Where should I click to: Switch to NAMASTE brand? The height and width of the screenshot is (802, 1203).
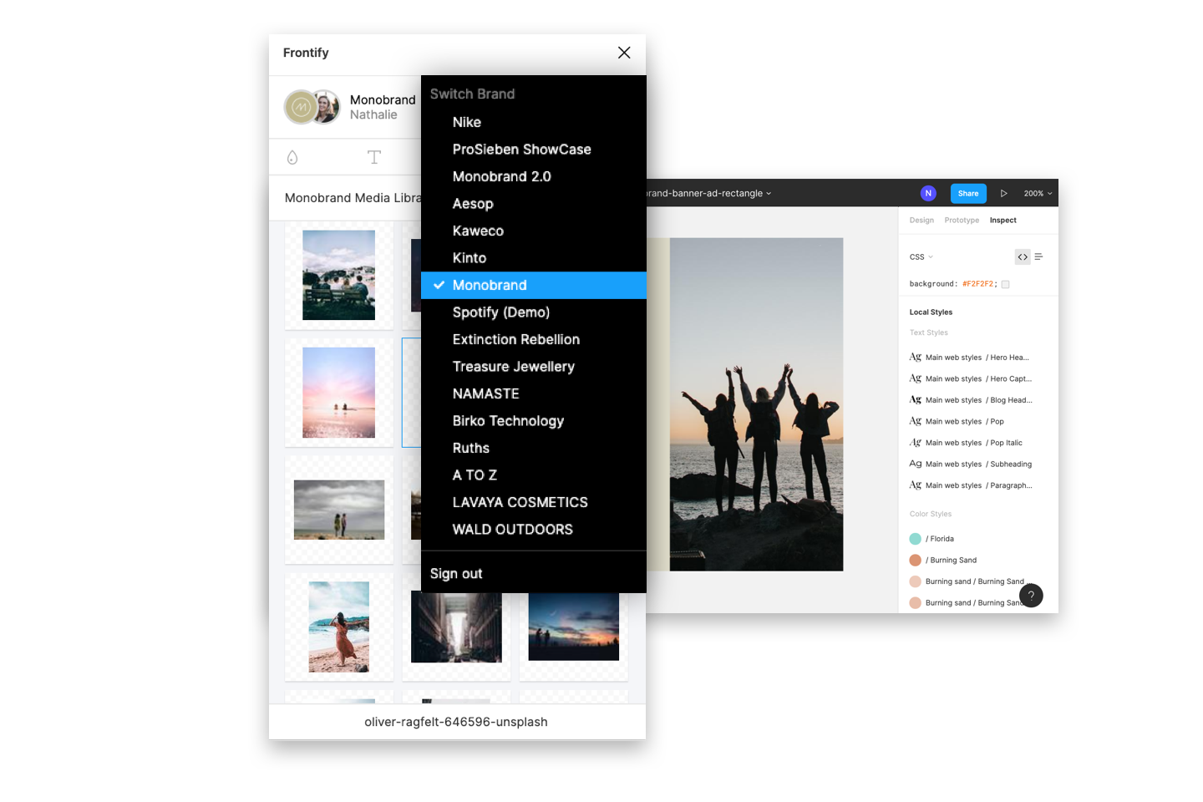(534, 393)
